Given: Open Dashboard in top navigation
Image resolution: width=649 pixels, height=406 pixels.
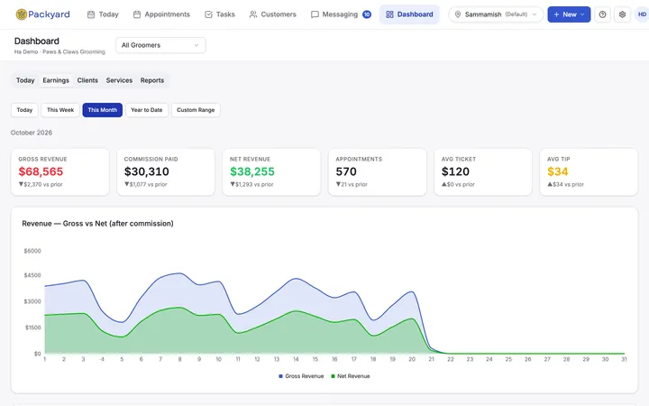Looking at the screenshot, I should pos(409,14).
